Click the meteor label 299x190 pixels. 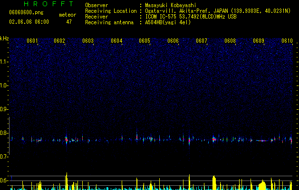coord(68,15)
